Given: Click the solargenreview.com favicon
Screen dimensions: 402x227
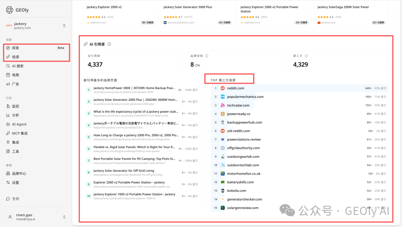Looking at the screenshot, I should click(223, 208).
